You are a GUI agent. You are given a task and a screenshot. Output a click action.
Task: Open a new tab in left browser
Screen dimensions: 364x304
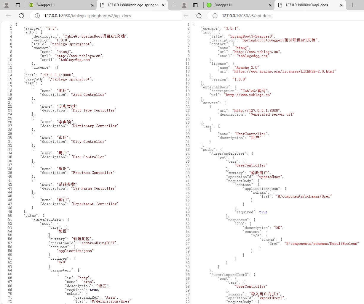coord(174,5)
